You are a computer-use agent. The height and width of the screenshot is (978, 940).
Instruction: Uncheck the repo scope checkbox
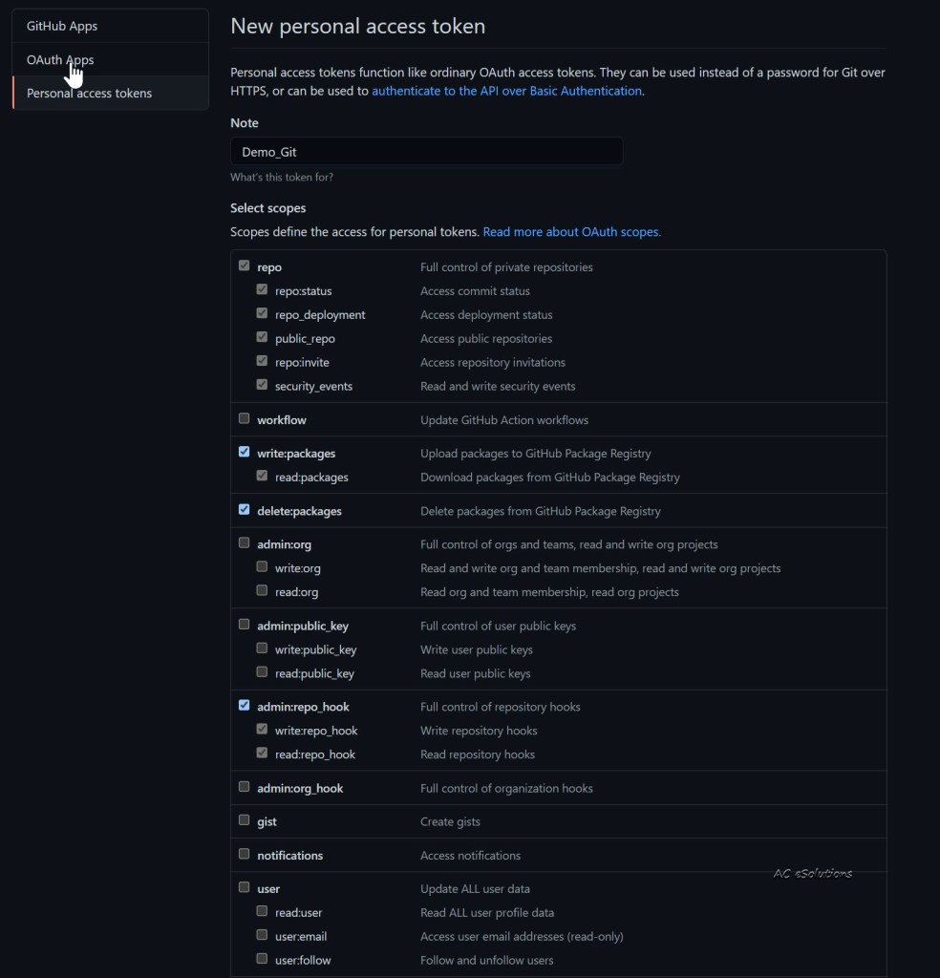coord(245,266)
